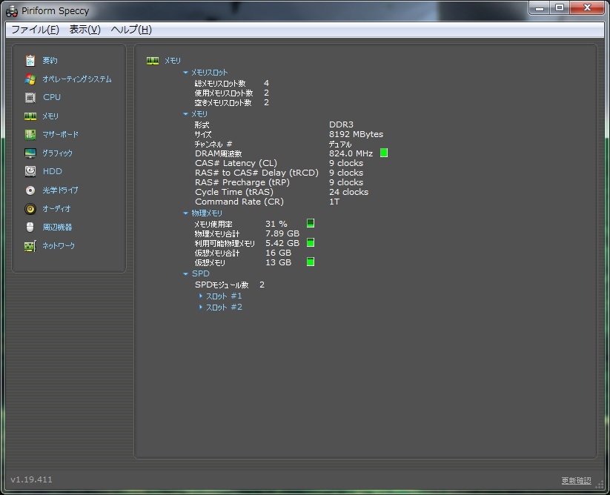
Task: Click the CAS# Latency (CL) label
Action: click(236, 163)
